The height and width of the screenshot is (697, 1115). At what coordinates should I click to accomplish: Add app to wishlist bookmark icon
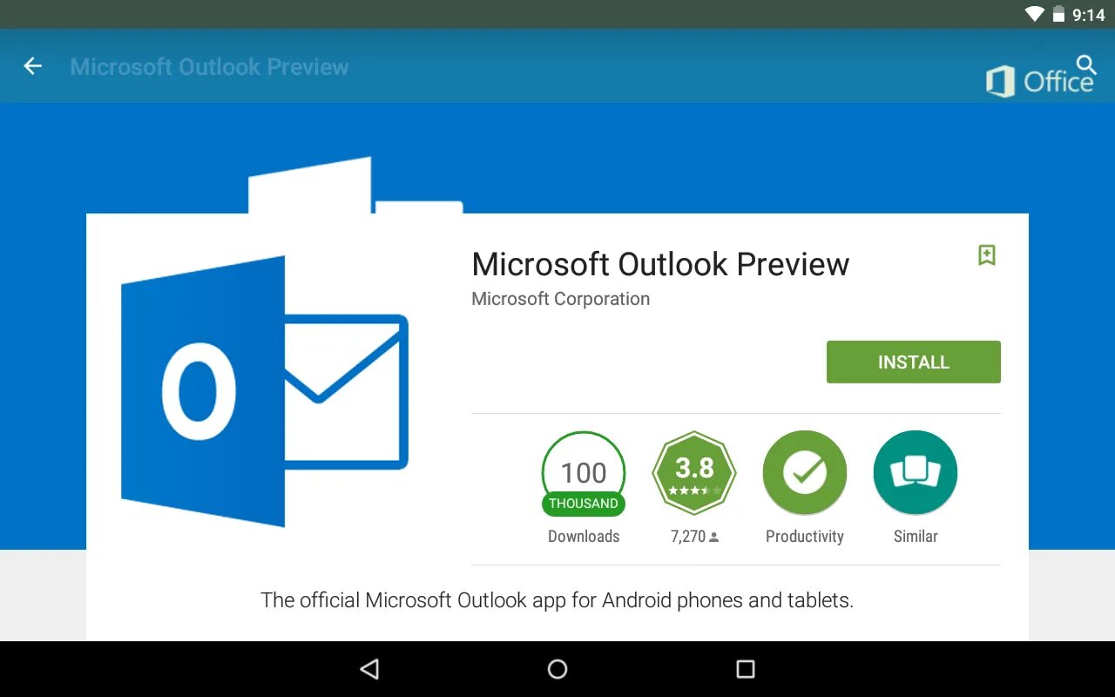tap(986, 255)
